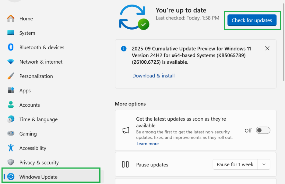Click the KB5065789 update description text
The height and width of the screenshot is (184, 285).
192,55
